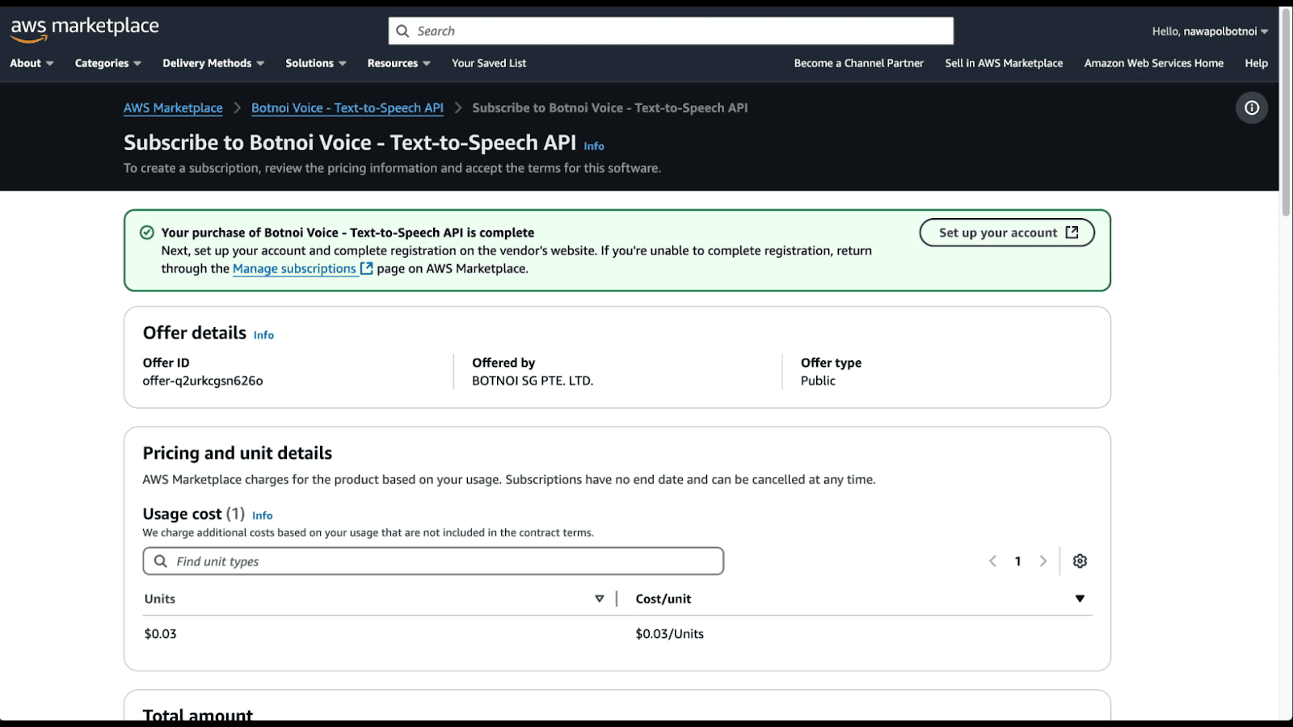Click the Set up your account button

(x=1007, y=233)
